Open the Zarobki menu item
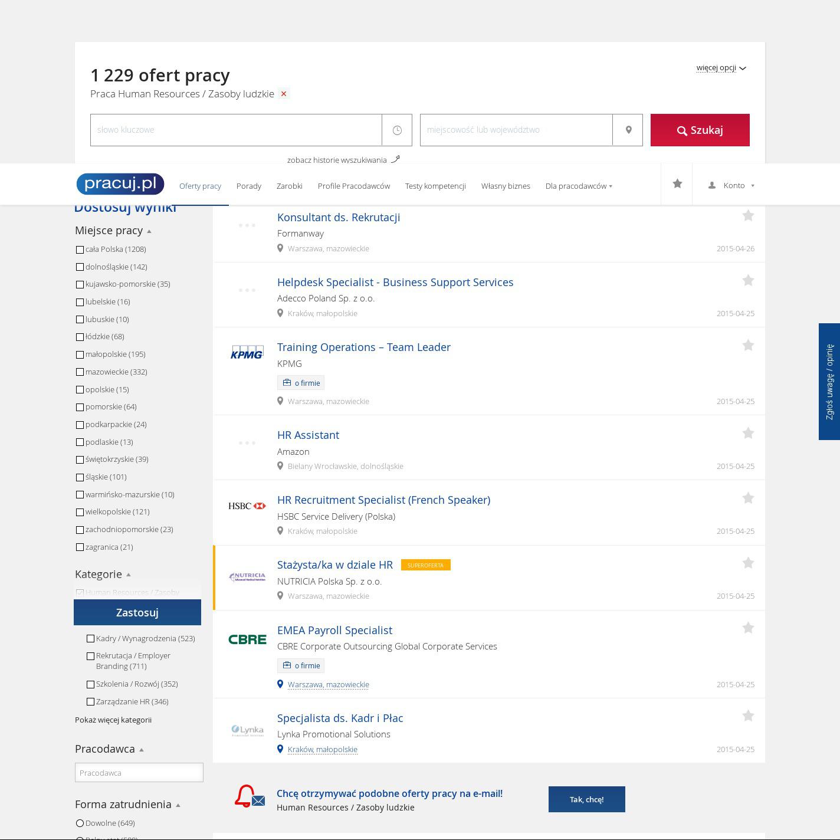Screen dimensions: 840x840 [290, 186]
